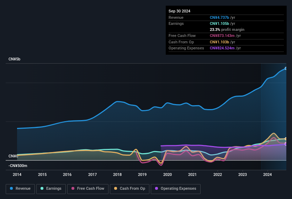Toggle the Earnings series in legend
The width and height of the screenshot is (292, 199).
click(51, 188)
